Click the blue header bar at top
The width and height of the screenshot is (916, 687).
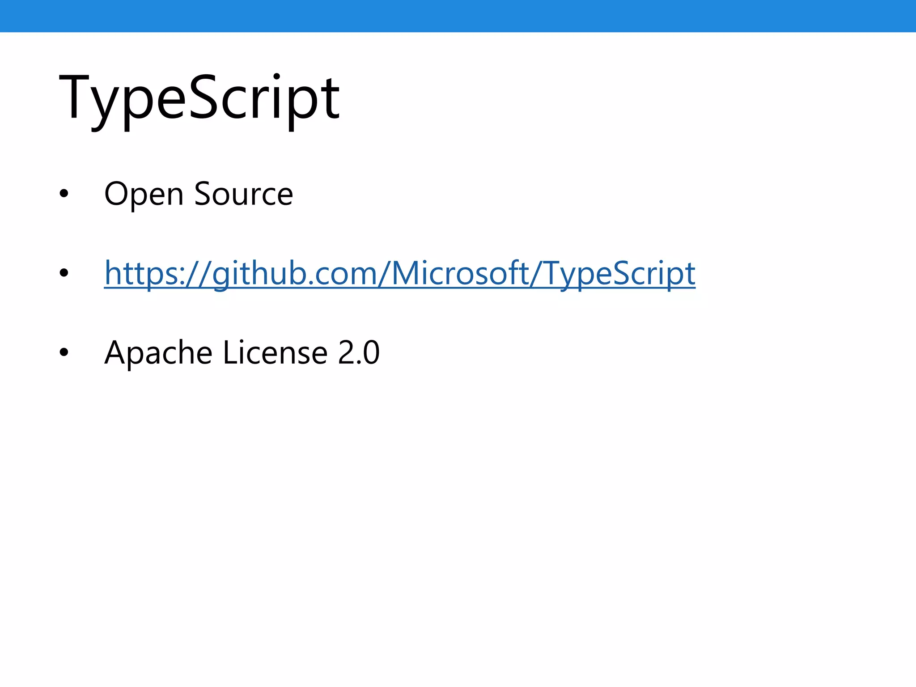point(458,16)
